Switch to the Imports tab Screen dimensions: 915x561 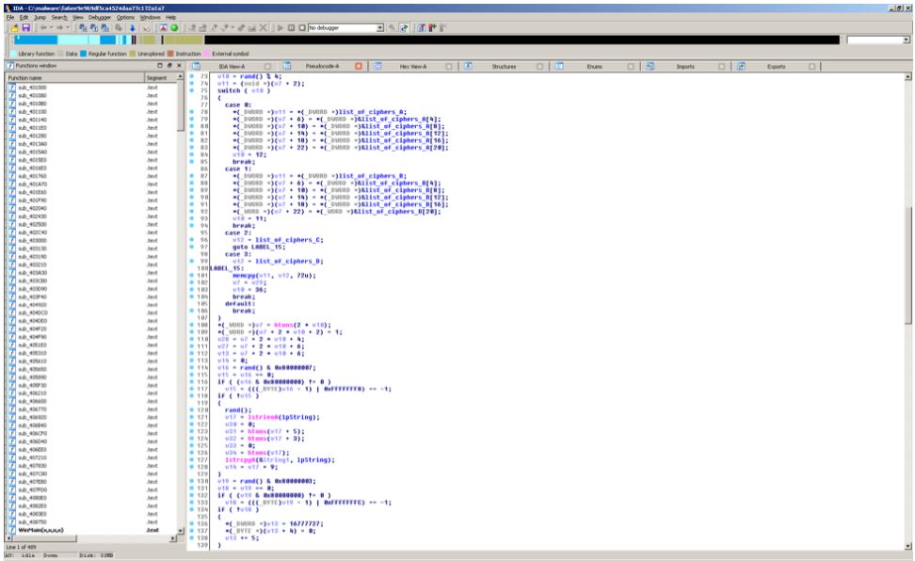685,66
